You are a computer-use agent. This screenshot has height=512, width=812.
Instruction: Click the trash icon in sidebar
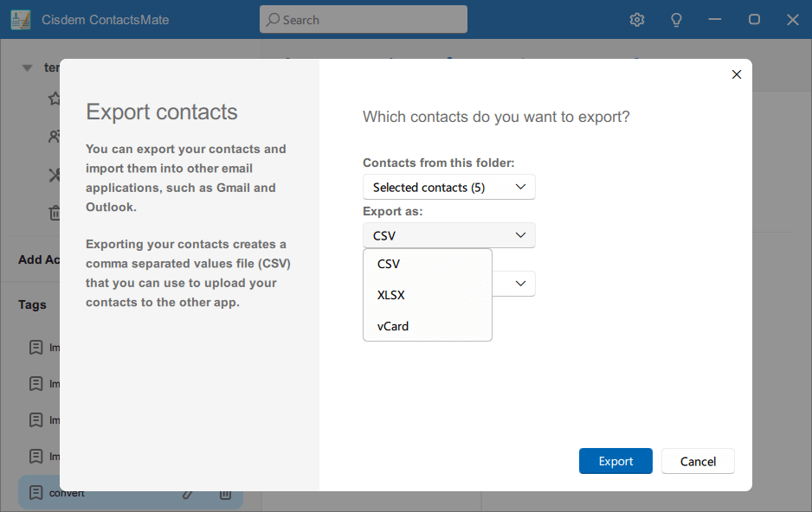(x=55, y=212)
